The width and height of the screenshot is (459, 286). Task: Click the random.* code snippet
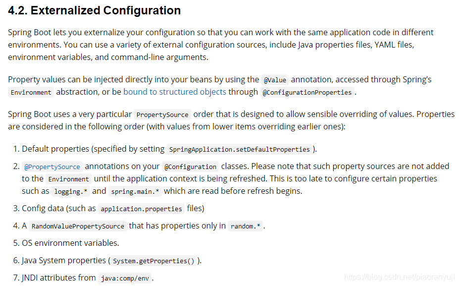pyautogui.click(x=245, y=226)
